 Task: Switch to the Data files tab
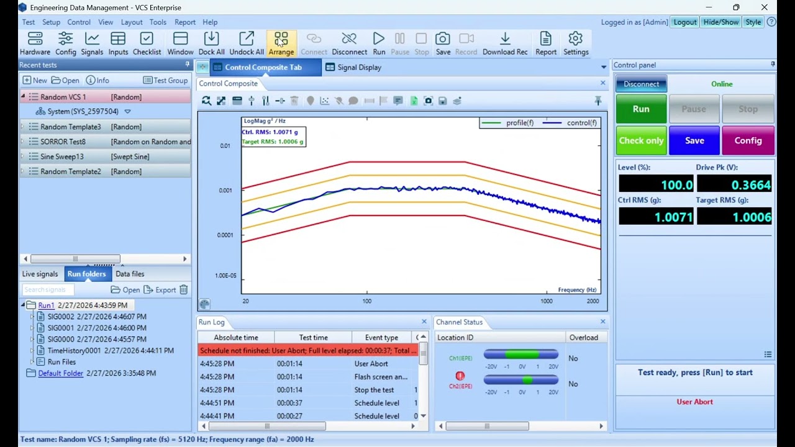(130, 274)
